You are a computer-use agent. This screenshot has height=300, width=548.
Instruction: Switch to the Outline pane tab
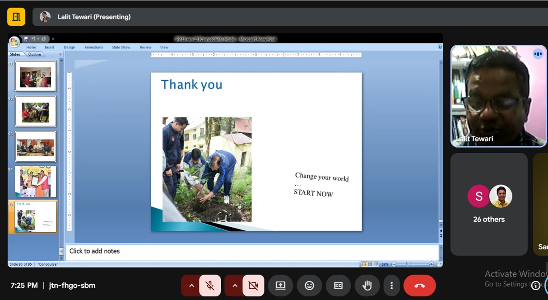coord(35,54)
